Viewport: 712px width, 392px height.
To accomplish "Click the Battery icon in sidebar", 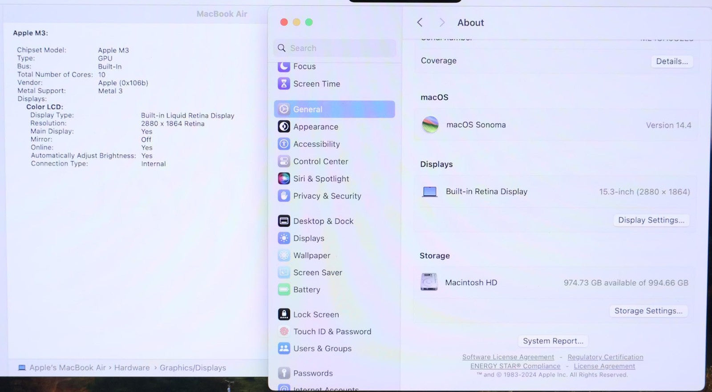I will 284,290.
